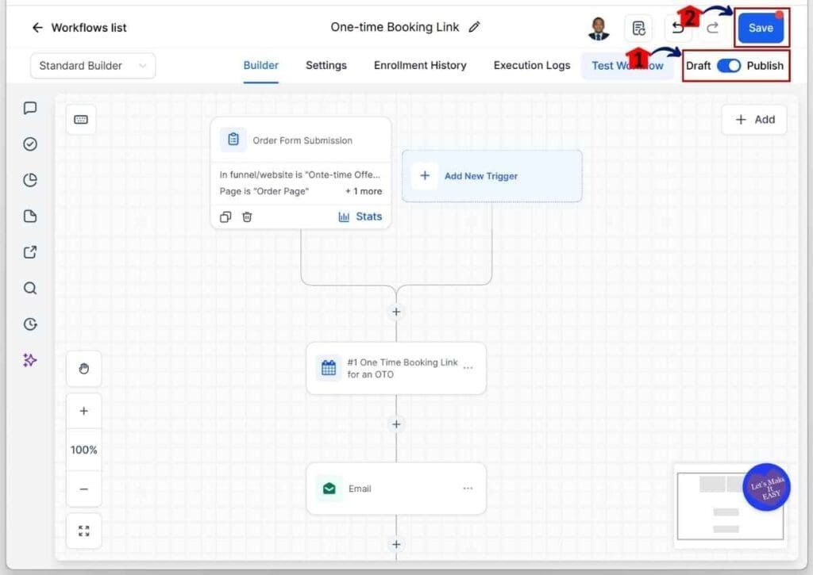Viewport: 813px width, 575px height.
Task: Delete the trigger with trash icon
Action: coord(247,217)
